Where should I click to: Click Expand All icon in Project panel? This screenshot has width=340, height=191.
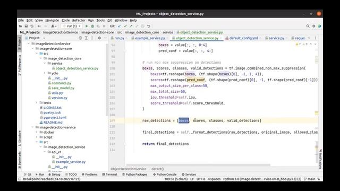coord(86,38)
